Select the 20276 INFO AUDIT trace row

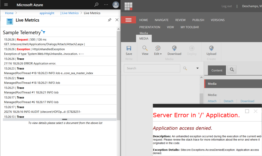pyautogui.click(x=60, y=109)
